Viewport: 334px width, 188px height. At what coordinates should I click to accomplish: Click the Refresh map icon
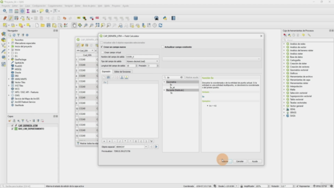[x=160, y=26]
